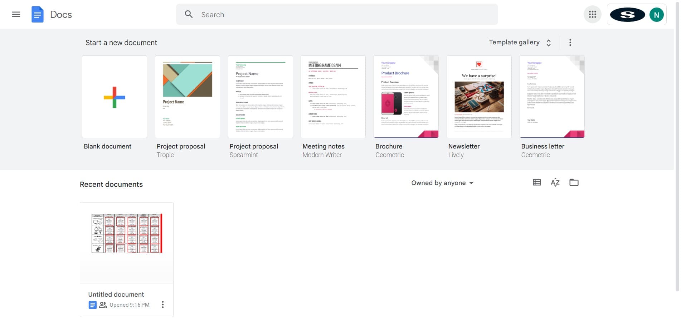Open the Owned by anyone dropdown
681x321 pixels.
coord(442,183)
